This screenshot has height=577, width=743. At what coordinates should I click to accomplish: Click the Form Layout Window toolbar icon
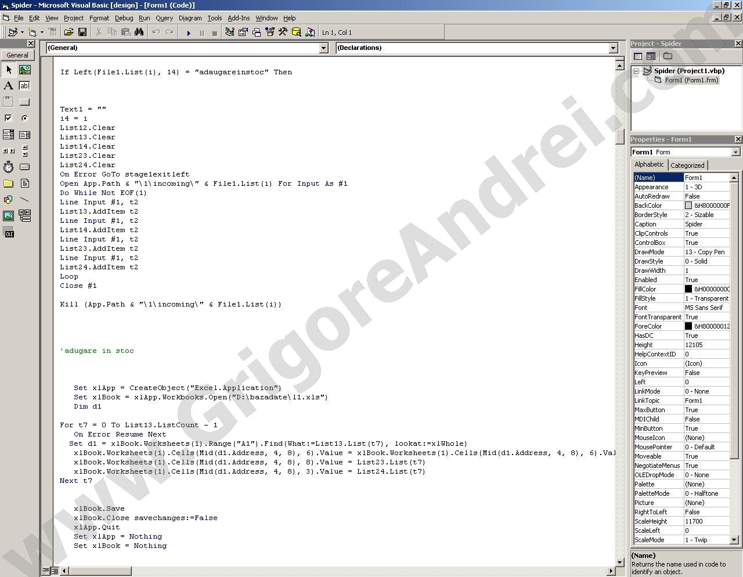coord(257,33)
